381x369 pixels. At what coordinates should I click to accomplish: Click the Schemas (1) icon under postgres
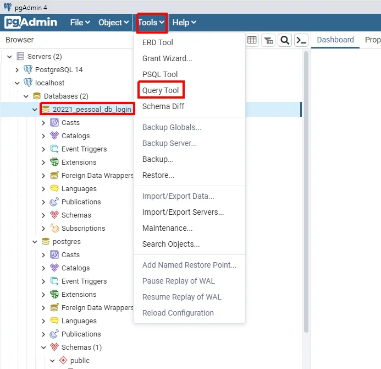(x=54, y=347)
